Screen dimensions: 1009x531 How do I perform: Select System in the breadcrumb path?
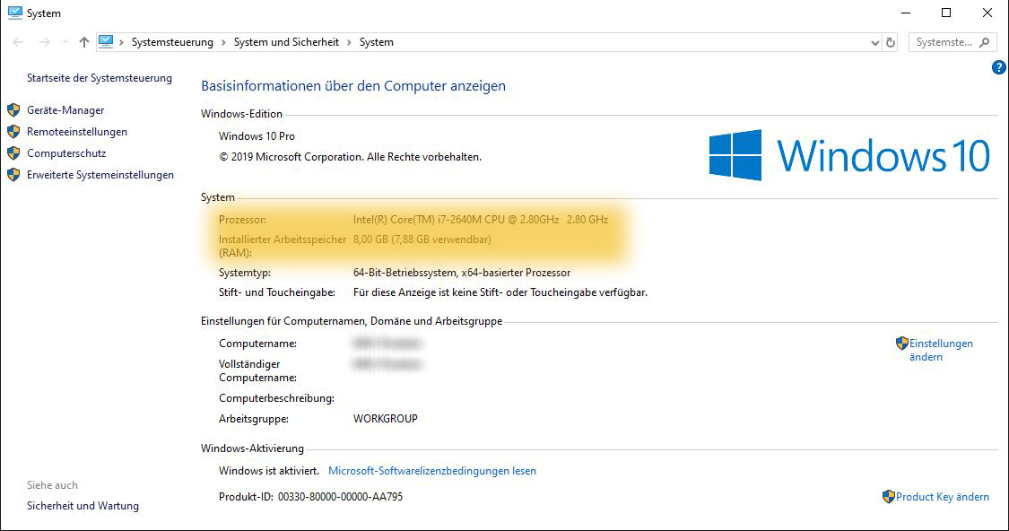377,42
